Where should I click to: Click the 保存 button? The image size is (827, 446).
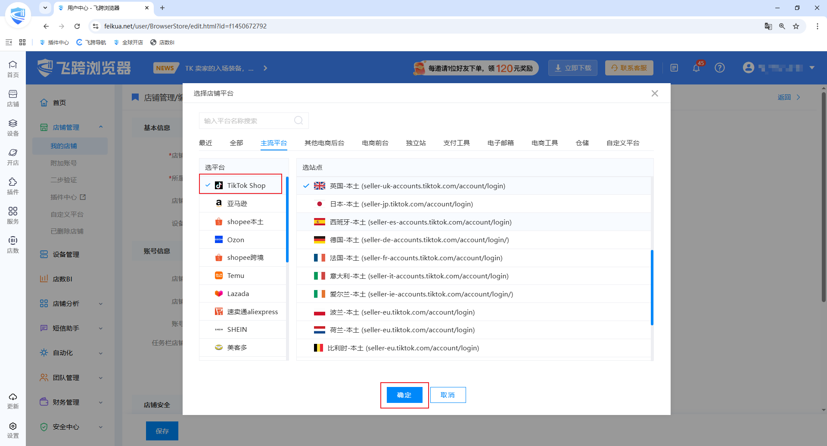pyautogui.click(x=162, y=431)
